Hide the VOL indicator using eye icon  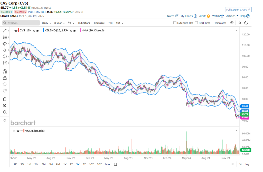coord(18,131)
